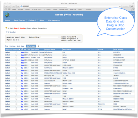The width and height of the screenshot is (138, 118).
Task: Open the Setup menu tab
Action: [x=42, y=20]
